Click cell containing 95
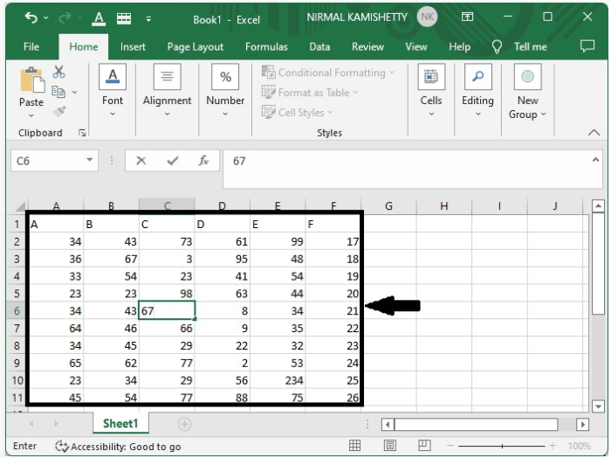 pos(222,259)
